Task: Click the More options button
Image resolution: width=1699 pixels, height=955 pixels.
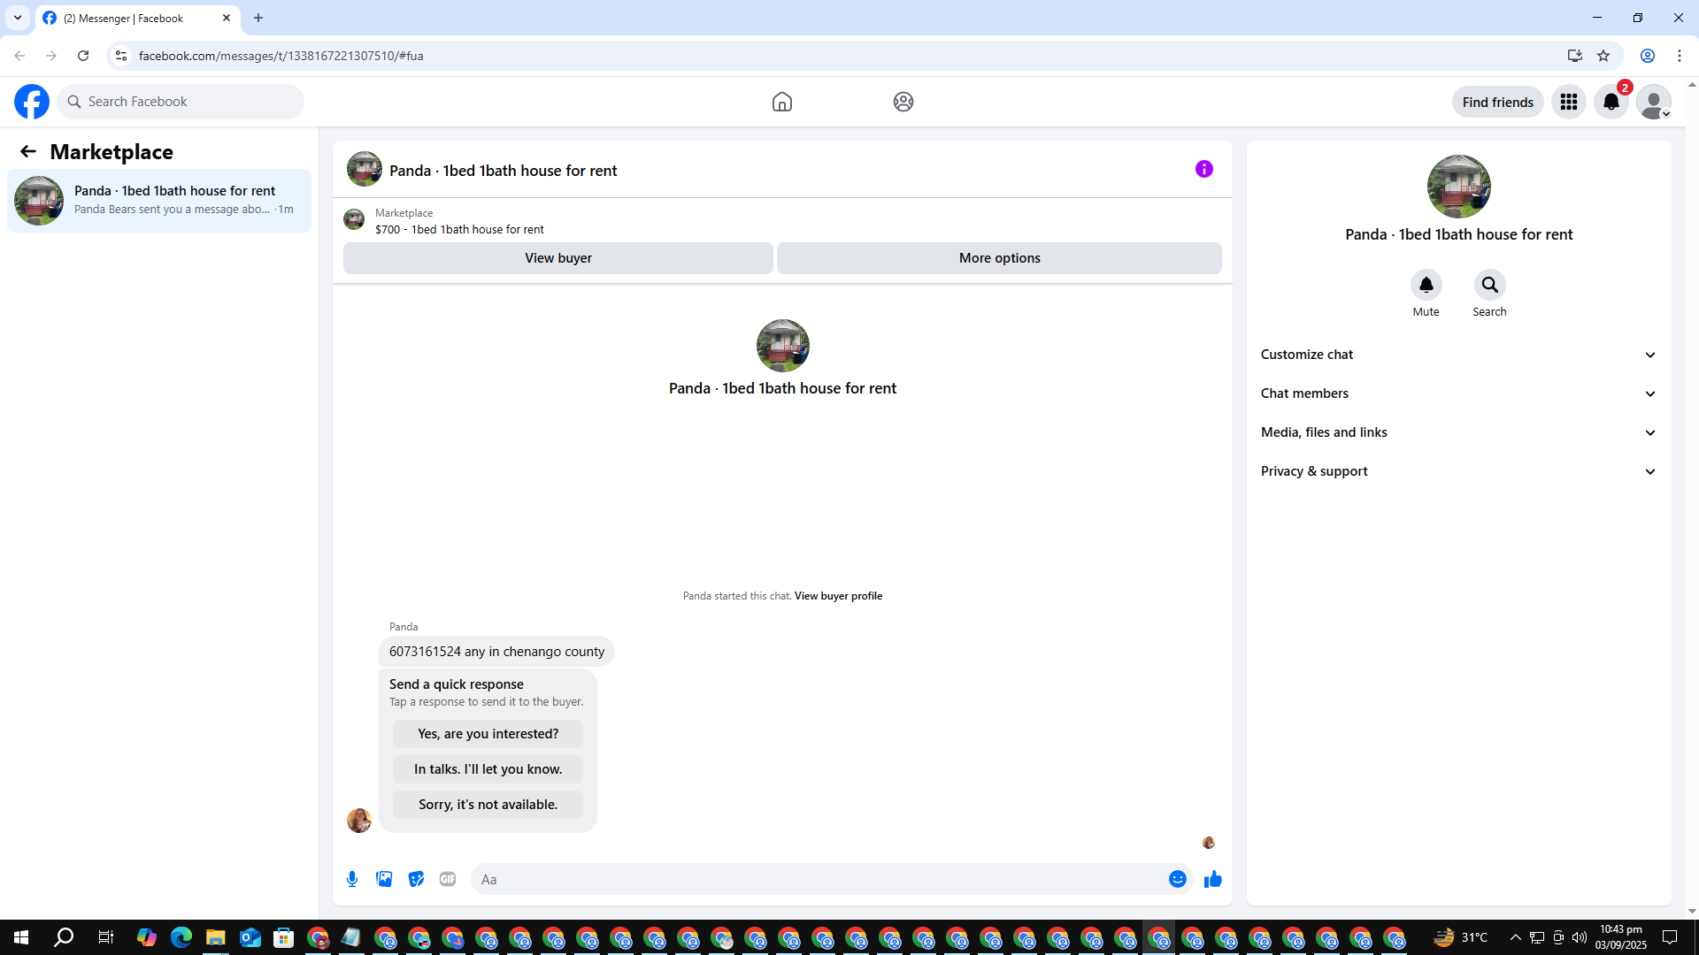Action: coord(1000,258)
